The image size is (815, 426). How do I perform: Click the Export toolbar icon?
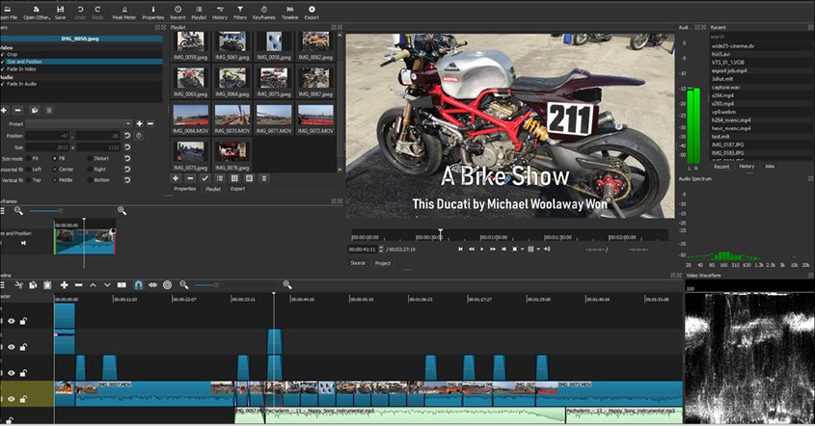[x=312, y=10]
